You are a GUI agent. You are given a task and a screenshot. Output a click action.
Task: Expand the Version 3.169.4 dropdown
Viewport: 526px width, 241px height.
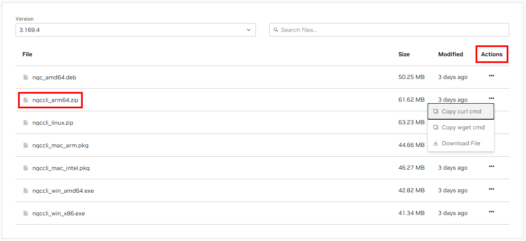click(135, 30)
